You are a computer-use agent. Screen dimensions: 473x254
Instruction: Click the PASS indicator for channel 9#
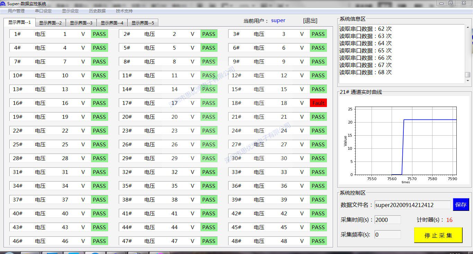click(x=318, y=61)
